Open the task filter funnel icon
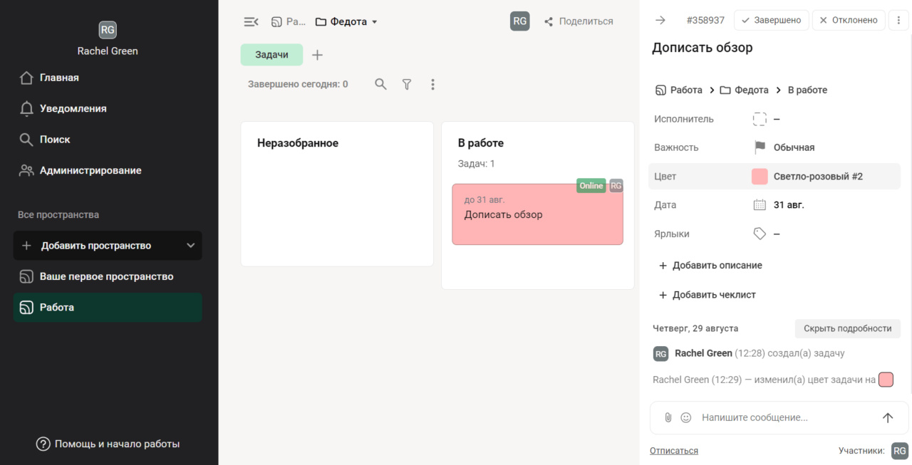The width and height of the screenshot is (912, 465). 407,84
